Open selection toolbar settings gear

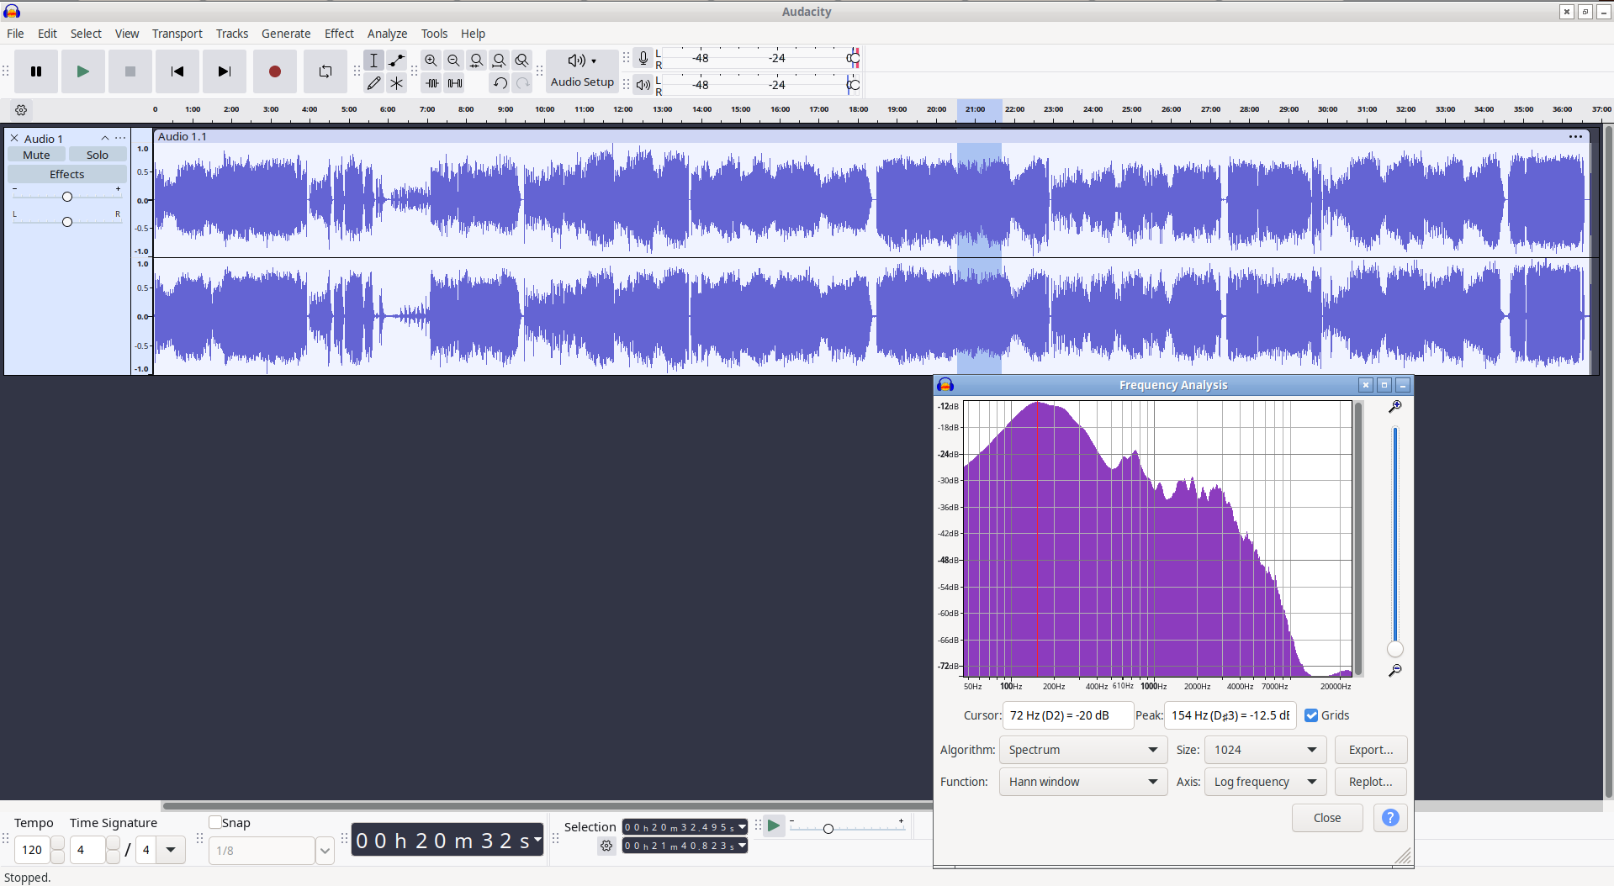click(x=606, y=846)
